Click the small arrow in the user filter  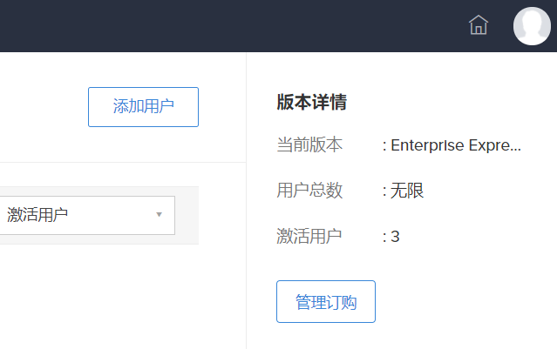click(159, 214)
